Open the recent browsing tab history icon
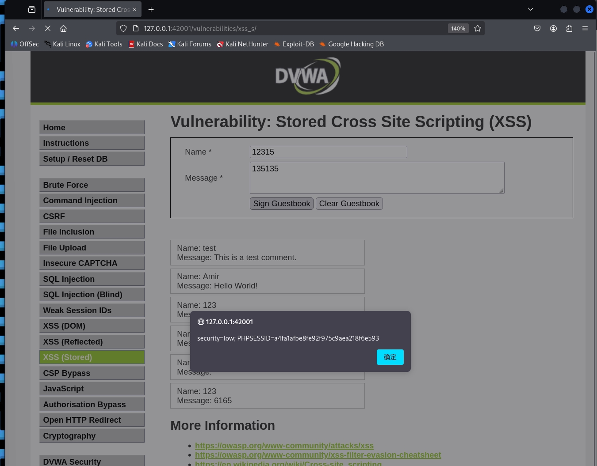 32,9
